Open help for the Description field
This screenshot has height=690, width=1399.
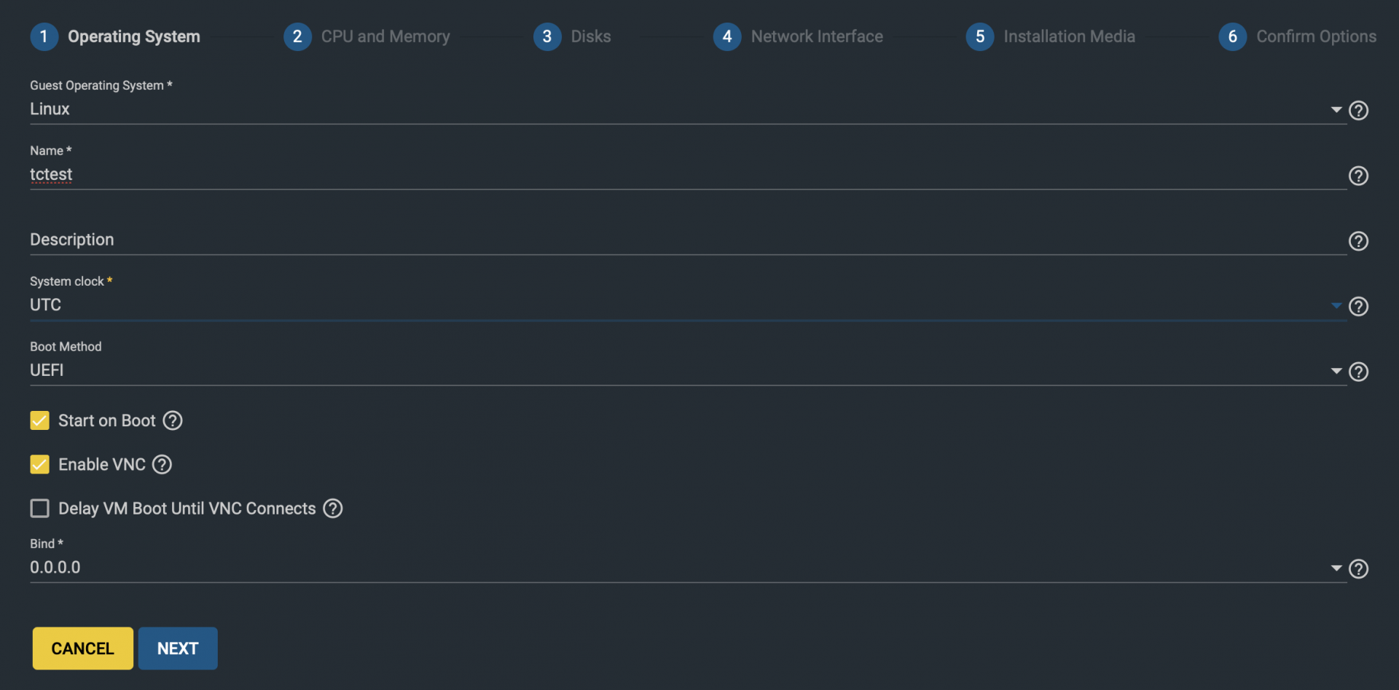(1358, 241)
